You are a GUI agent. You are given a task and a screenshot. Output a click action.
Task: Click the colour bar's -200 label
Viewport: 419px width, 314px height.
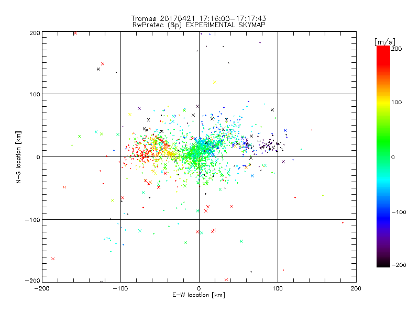point(399,265)
